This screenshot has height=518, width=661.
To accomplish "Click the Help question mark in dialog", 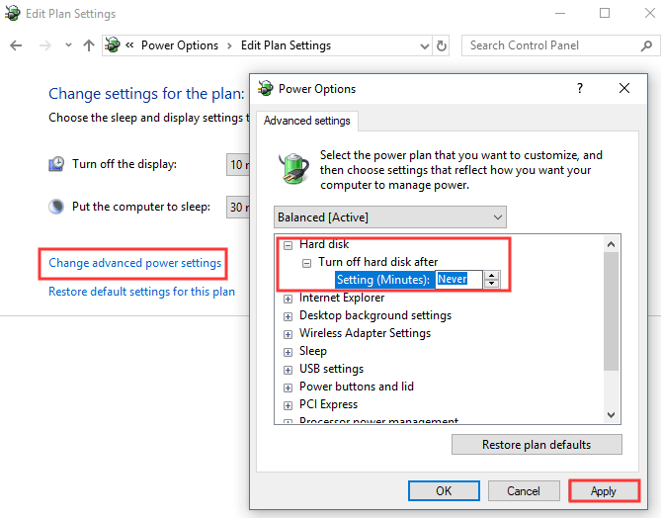I will [580, 88].
